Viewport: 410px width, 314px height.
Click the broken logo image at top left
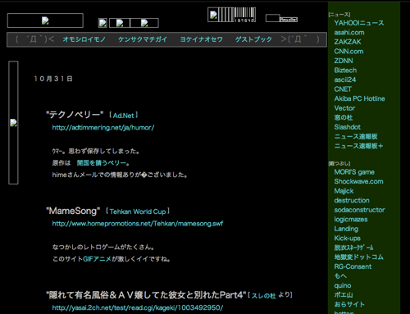(45, 20)
